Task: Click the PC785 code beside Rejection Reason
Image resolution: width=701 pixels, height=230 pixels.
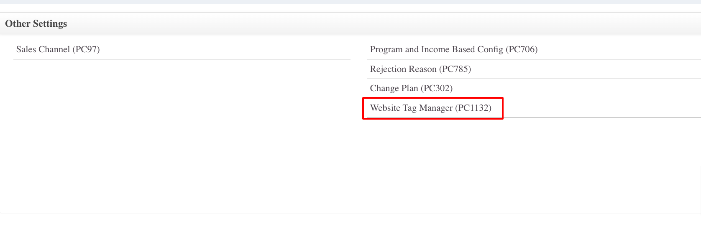Action: (x=455, y=69)
